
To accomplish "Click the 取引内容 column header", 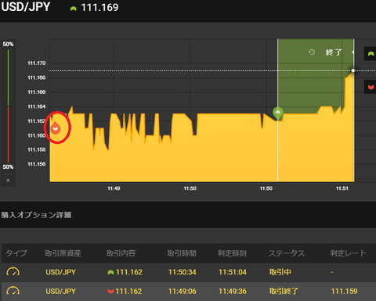I will 121,253.
